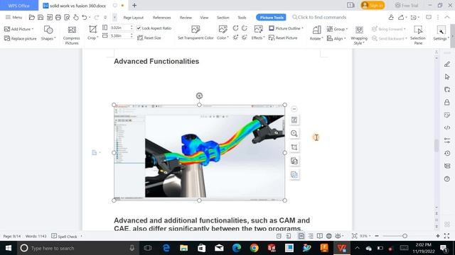The image size is (455, 255).
Task: Click the picture rotate handle
Action: point(199,96)
